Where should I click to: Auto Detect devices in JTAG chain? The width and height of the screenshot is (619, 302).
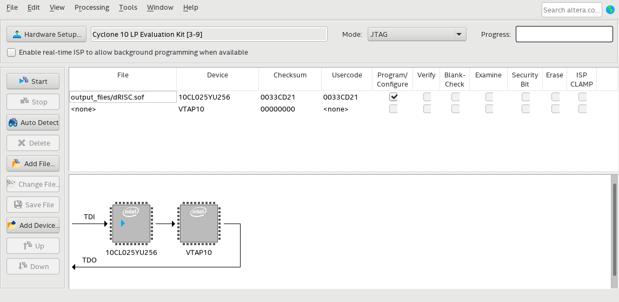33,122
